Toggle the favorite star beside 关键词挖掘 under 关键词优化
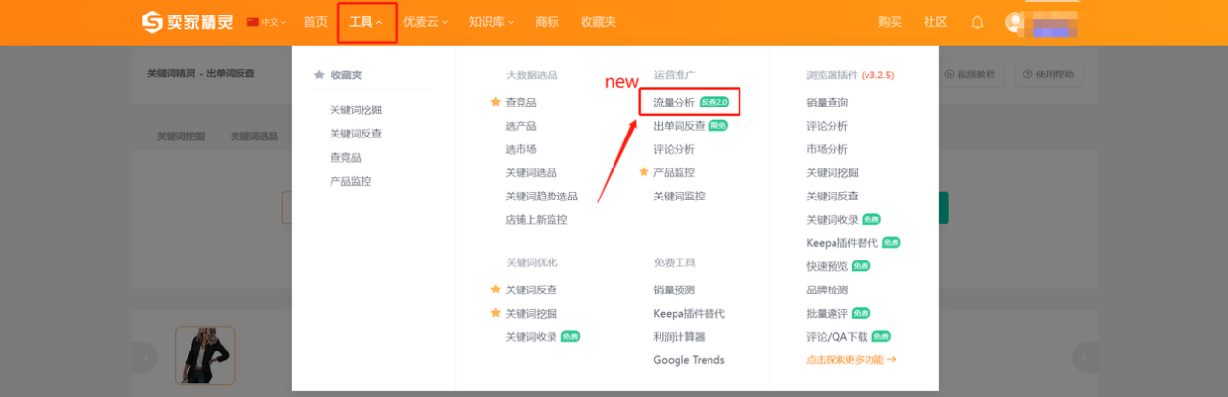The image size is (1228, 397). (x=496, y=313)
